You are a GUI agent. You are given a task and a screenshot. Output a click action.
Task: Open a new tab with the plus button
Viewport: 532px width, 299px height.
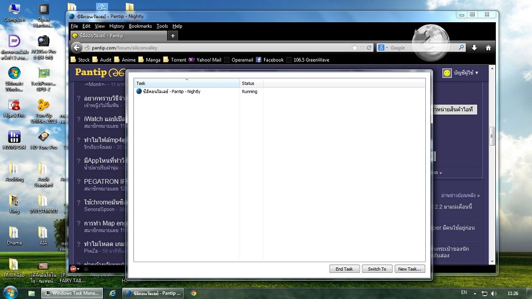[x=173, y=36]
